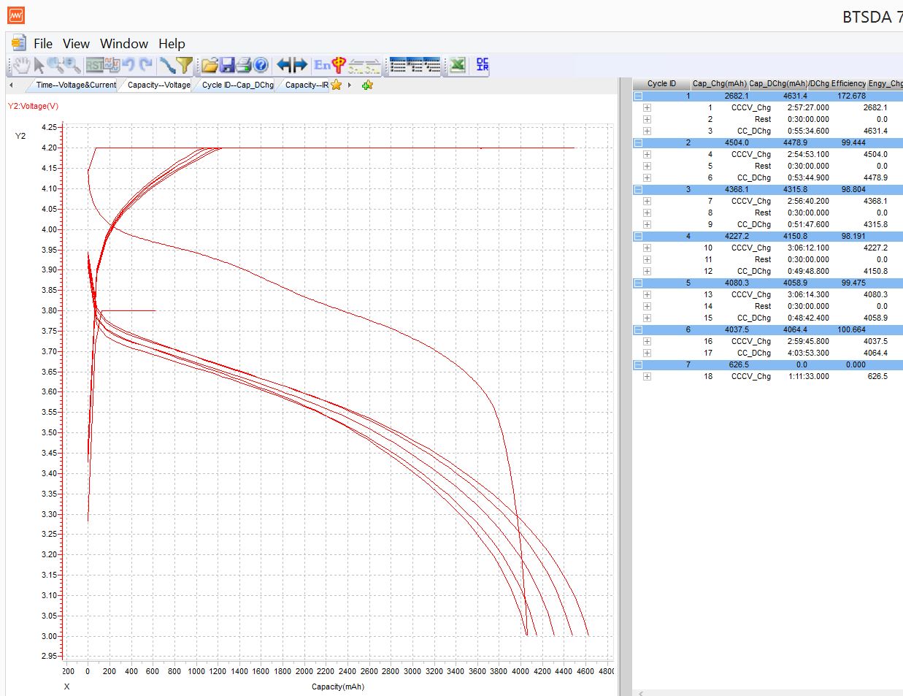Image resolution: width=903 pixels, height=696 pixels.
Task: Select the hand pan tool
Action: [x=21, y=65]
